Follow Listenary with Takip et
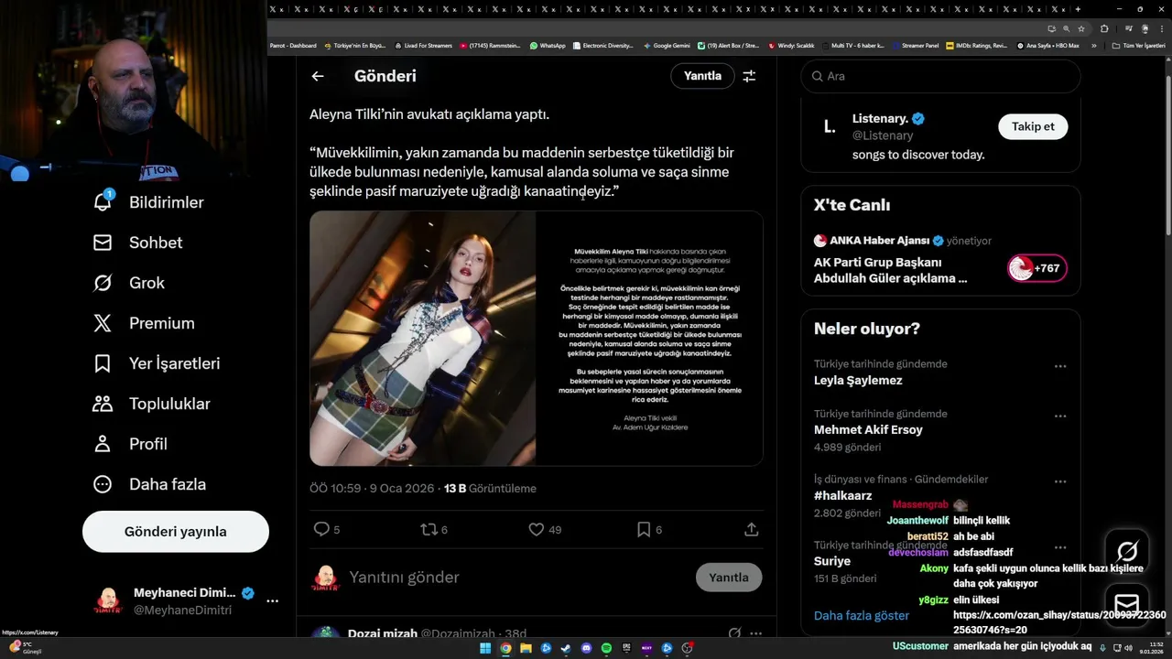 (x=1033, y=126)
